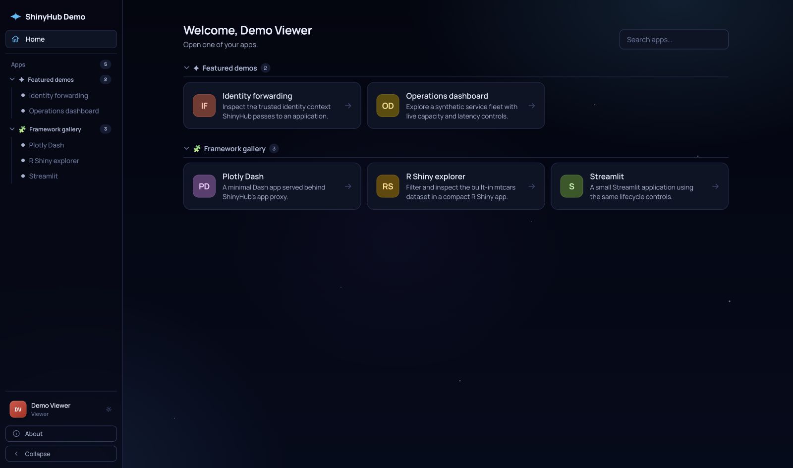Open the About dialog button
Viewport: 793px width, 468px height.
[61, 434]
